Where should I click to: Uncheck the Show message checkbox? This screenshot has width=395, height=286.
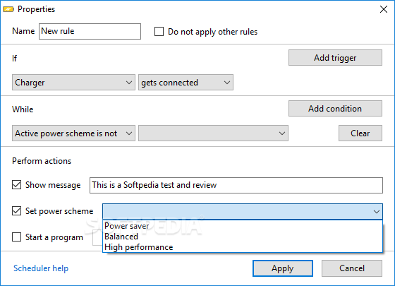(17, 185)
